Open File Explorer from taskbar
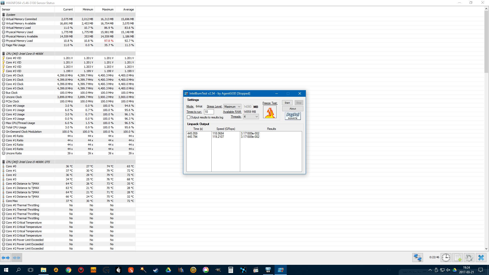This screenshot has height=275, width=489. click(43, 270)
